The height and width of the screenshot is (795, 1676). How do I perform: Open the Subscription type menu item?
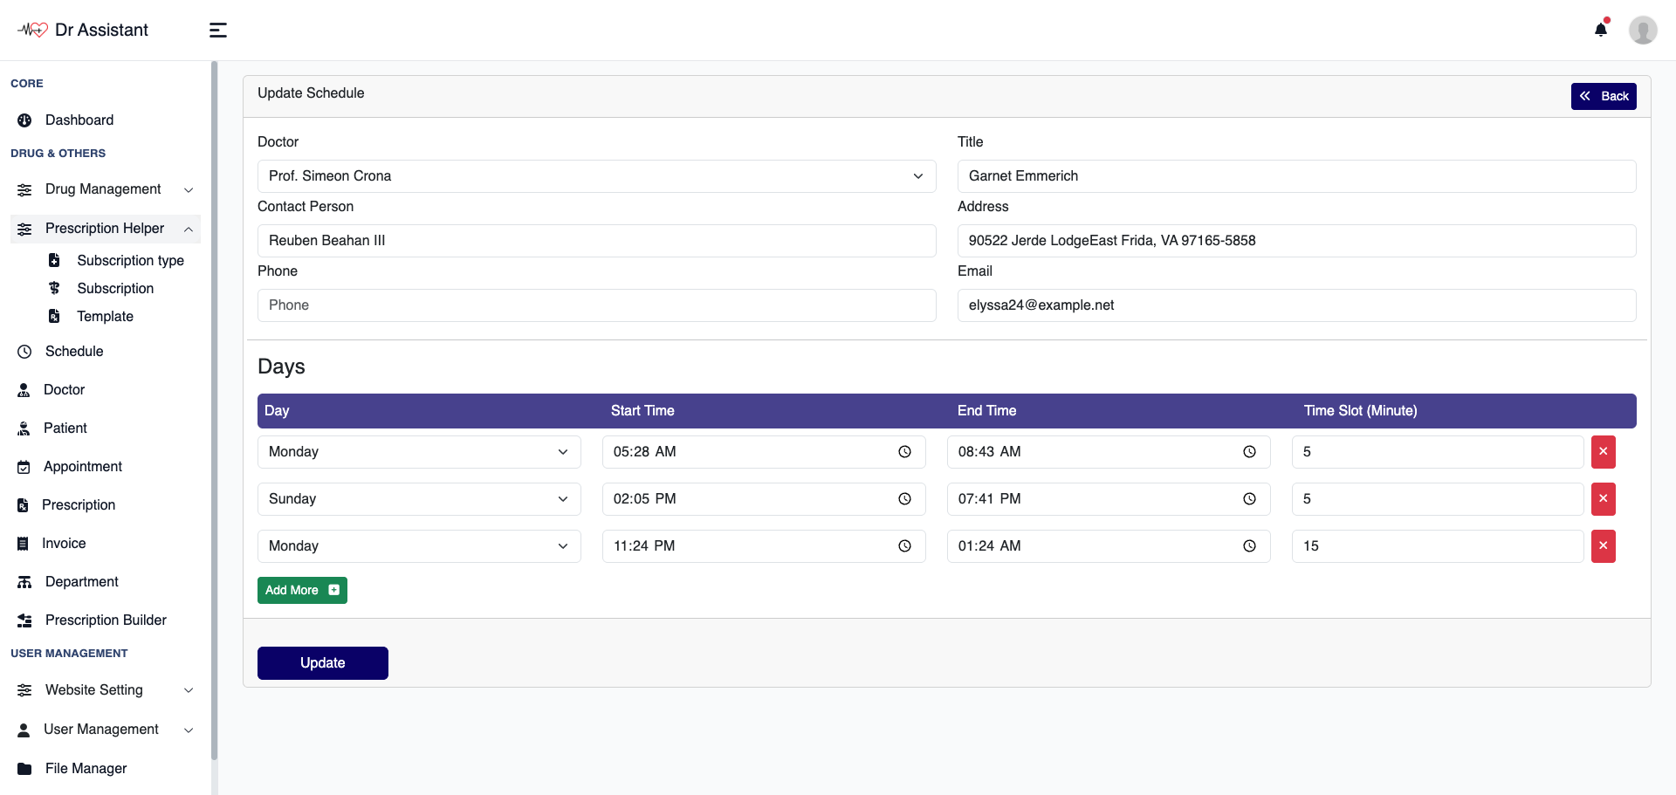tap(130, 261)
